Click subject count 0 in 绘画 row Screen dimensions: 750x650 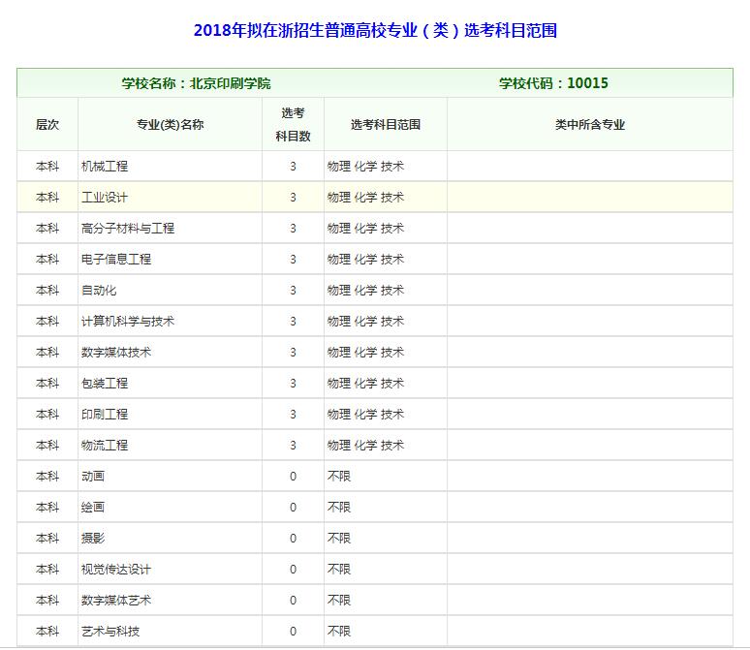[293, 508]
